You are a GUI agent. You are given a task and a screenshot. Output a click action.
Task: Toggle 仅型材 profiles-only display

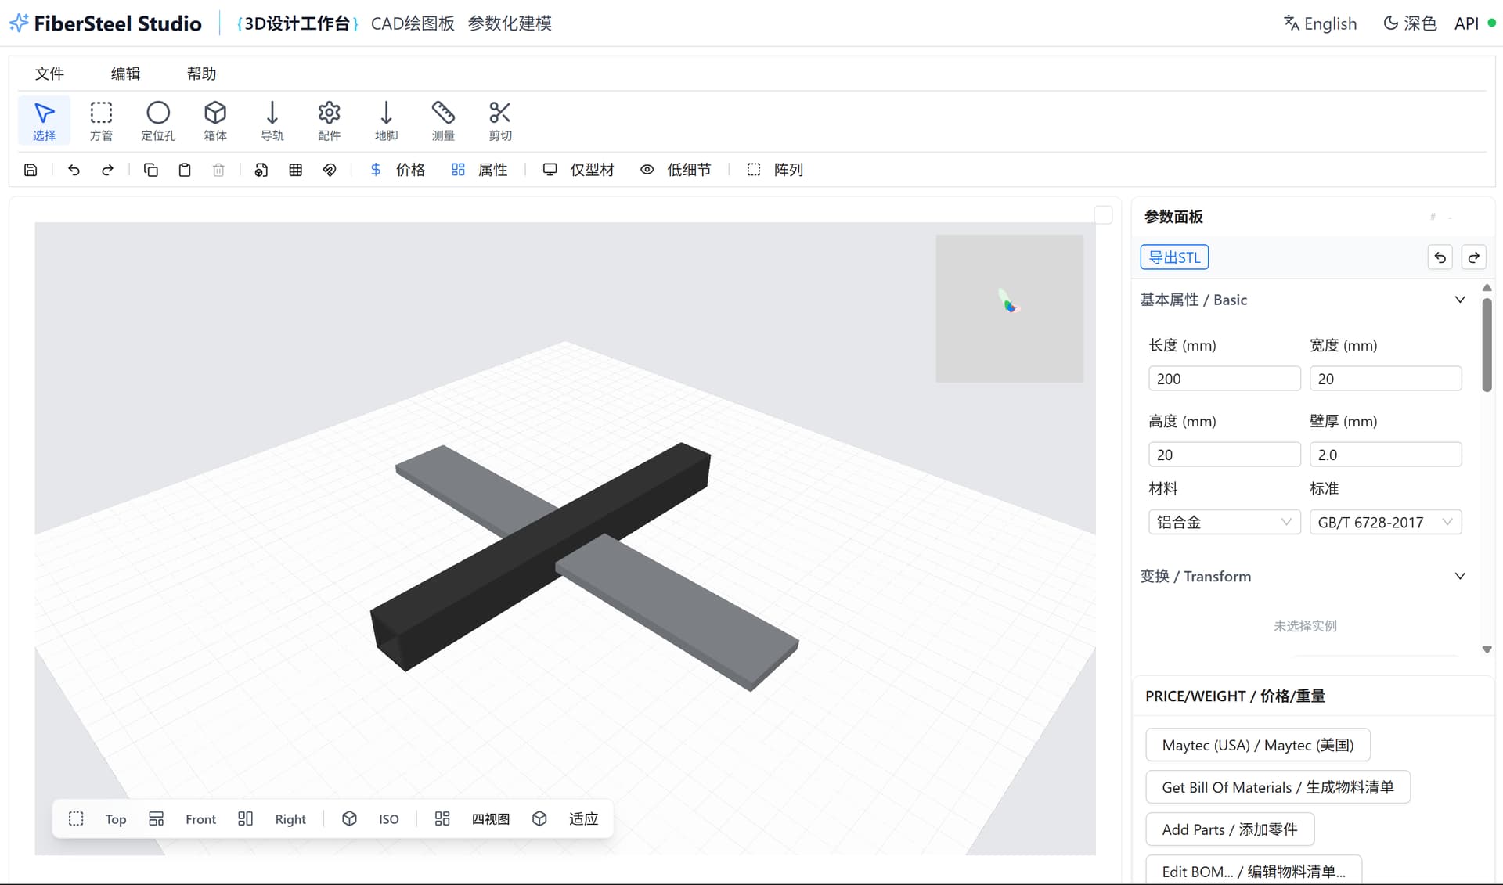[578, 170]
